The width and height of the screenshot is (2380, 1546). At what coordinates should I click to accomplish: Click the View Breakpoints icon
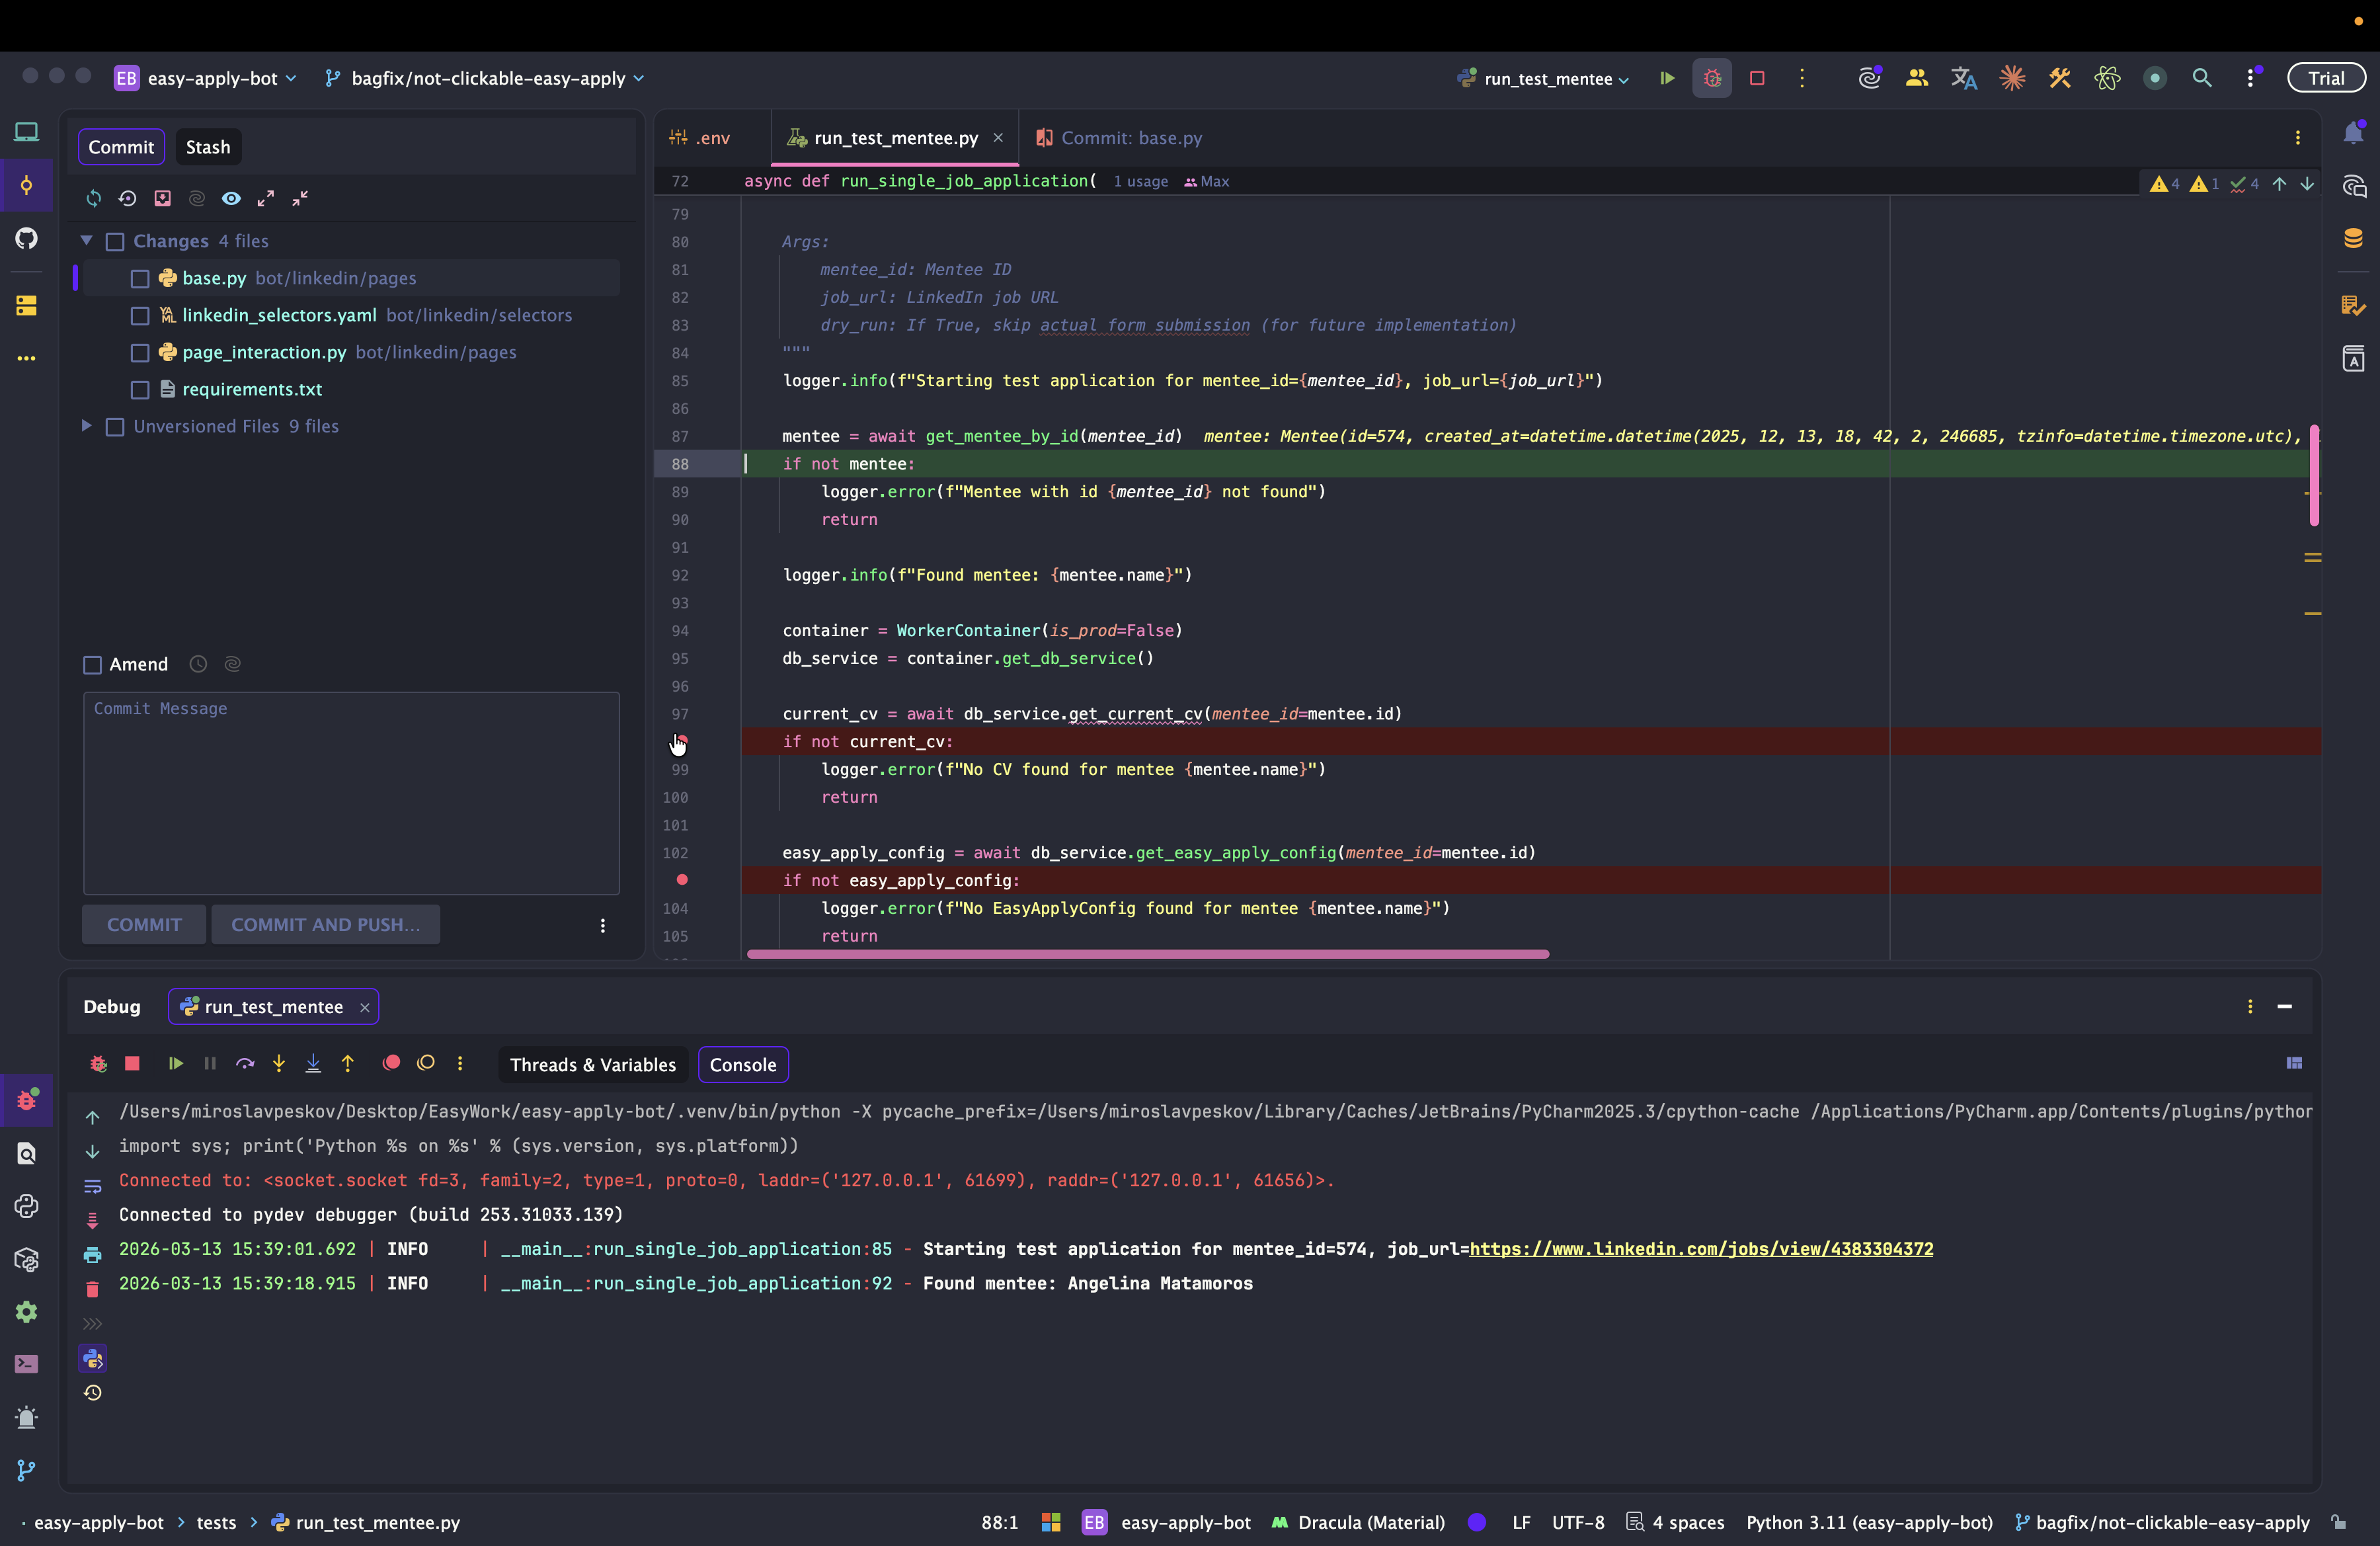click(391, 1063)
